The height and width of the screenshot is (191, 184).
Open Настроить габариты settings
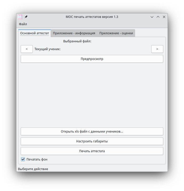[92, 141]
